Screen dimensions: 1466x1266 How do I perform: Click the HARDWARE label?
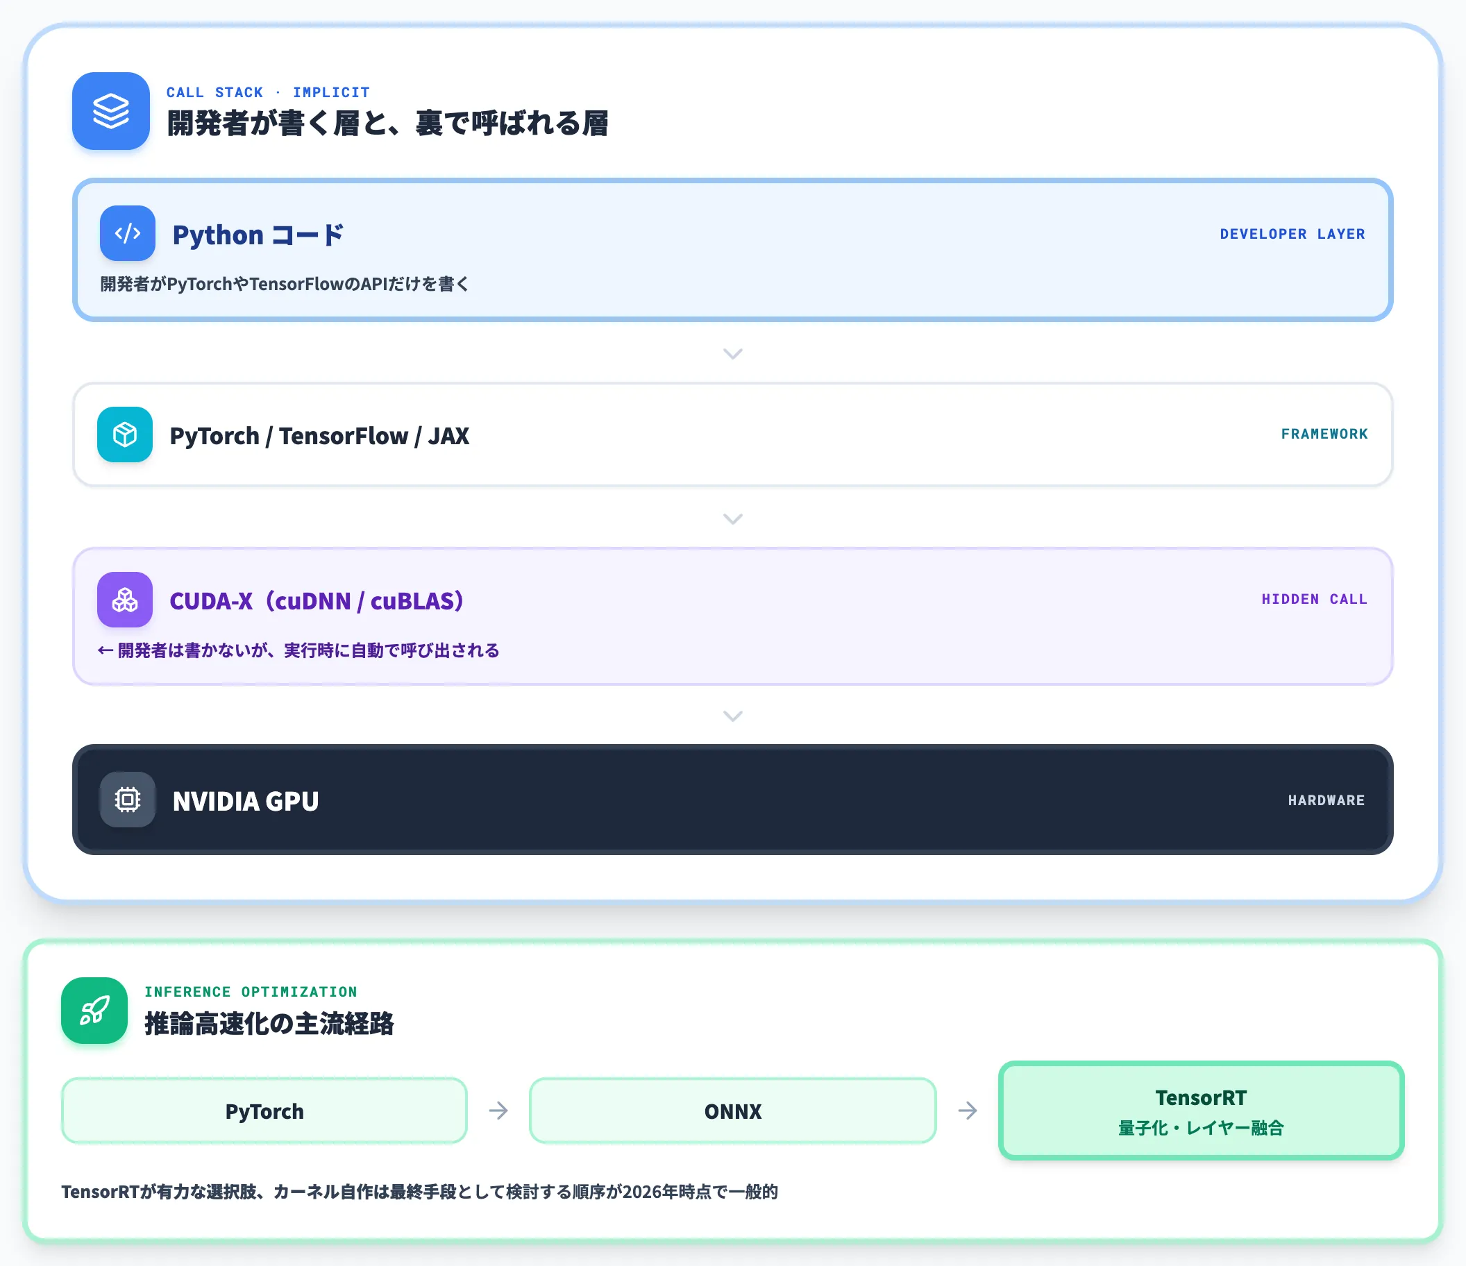point(1326,800)
